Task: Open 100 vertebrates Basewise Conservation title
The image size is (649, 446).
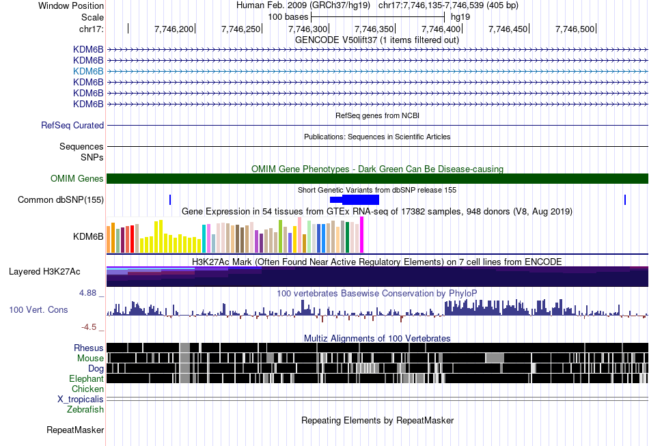Action: pos(377,293)
